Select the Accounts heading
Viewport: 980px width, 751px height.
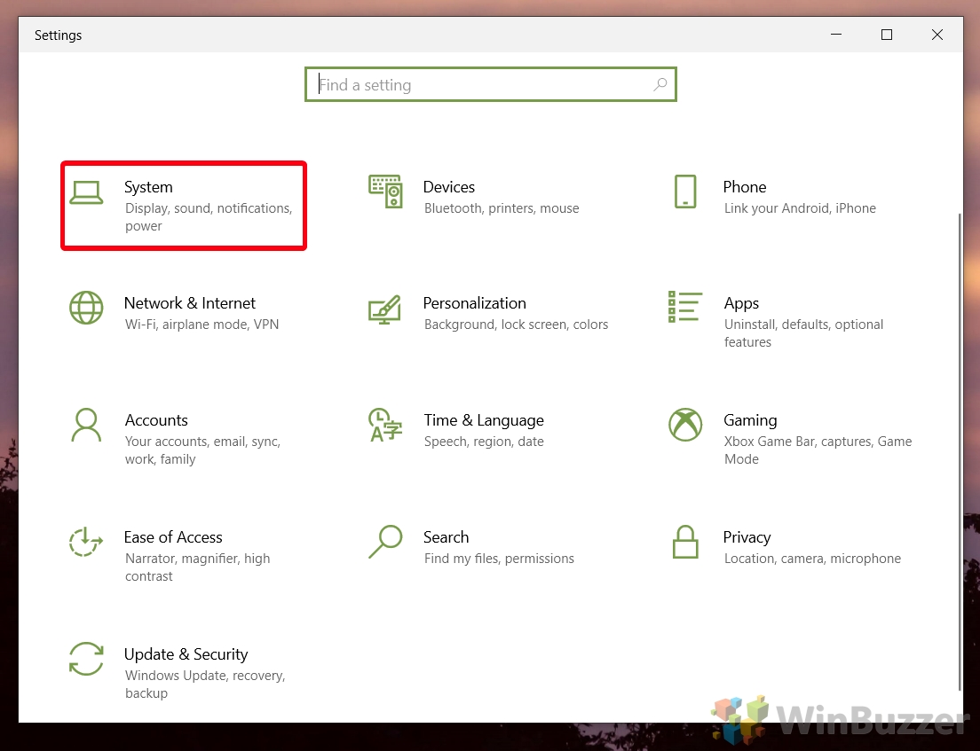(x=156, y=420)
